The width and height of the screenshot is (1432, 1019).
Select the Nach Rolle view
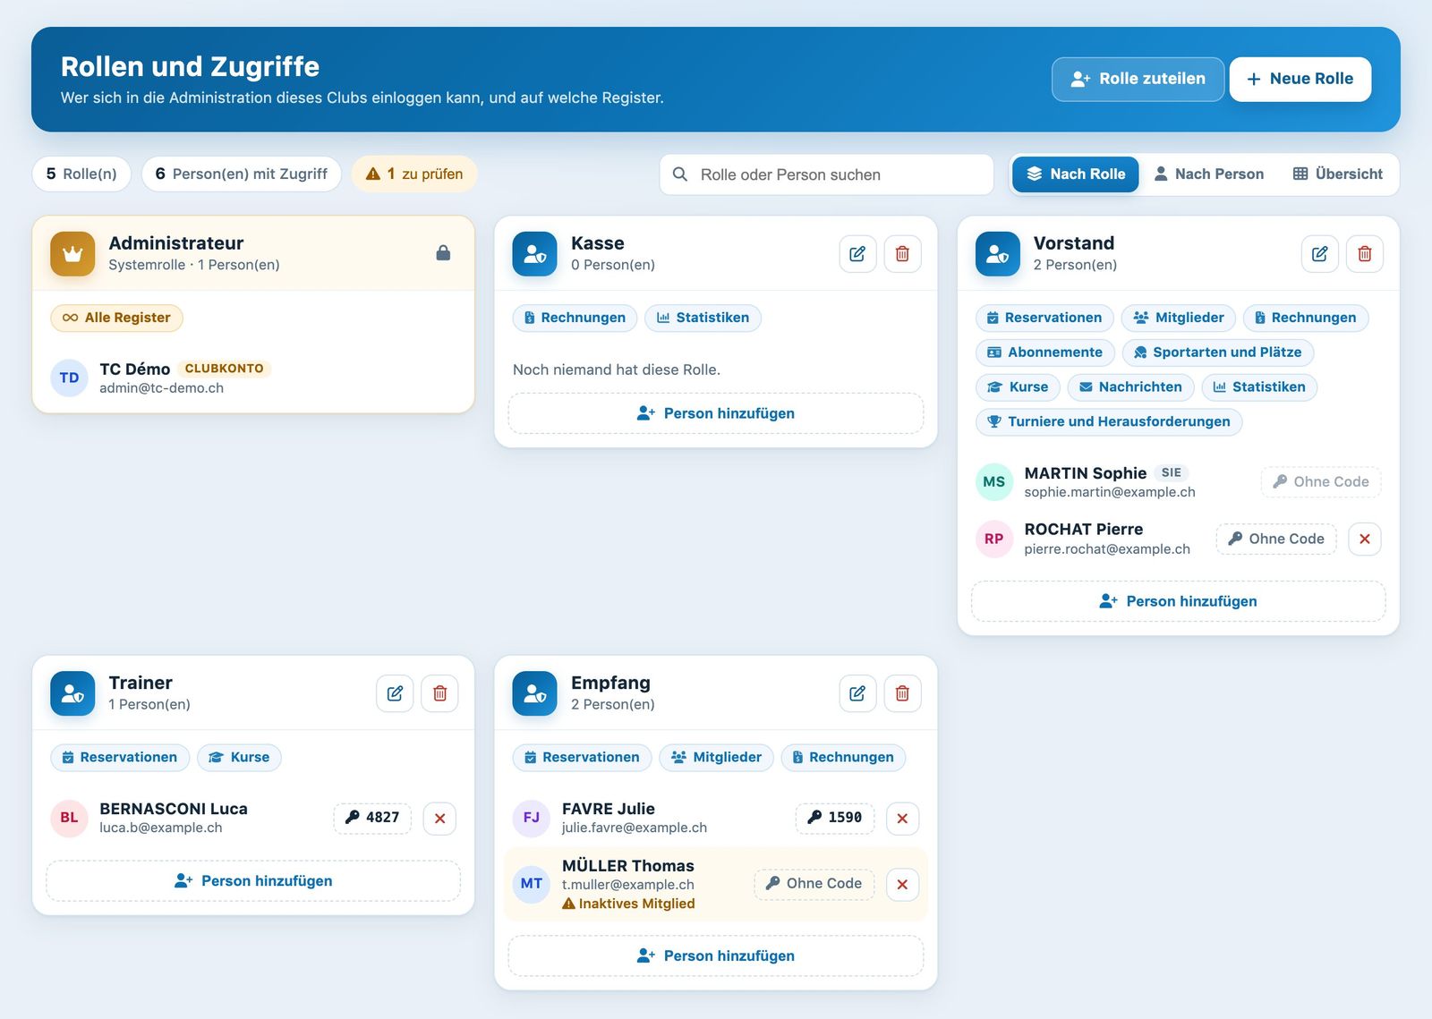pos(1076,174)
